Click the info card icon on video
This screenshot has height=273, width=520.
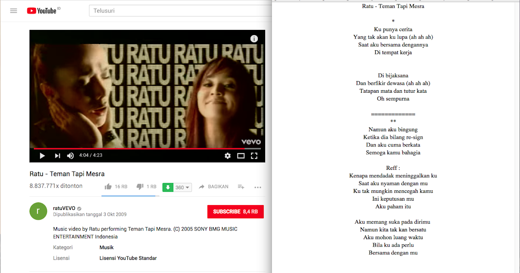254,39
